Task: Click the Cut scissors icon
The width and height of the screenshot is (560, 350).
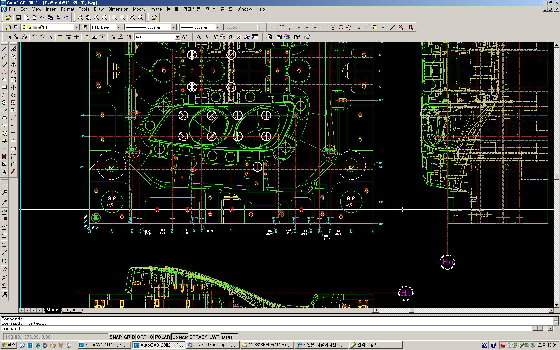Action: [58, 17]
